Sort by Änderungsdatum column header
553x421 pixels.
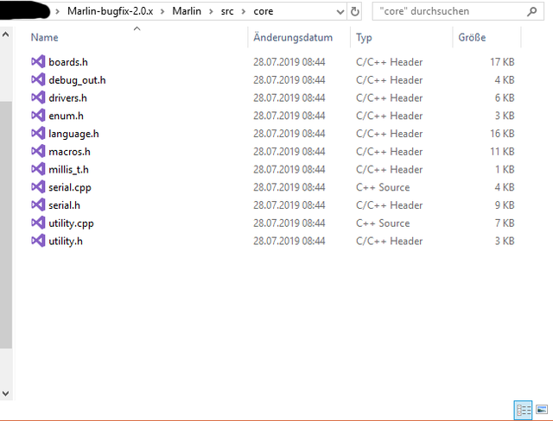pyautogui.click(x=293, y=37)
